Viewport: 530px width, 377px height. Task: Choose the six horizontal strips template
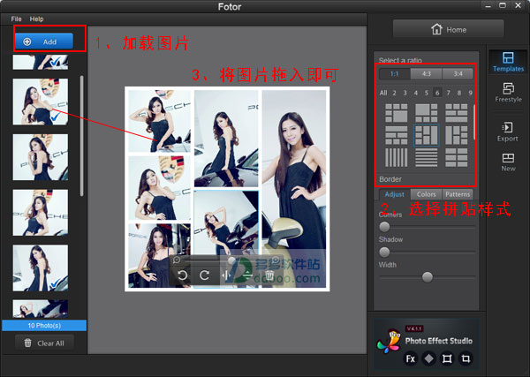pos(426,157)
